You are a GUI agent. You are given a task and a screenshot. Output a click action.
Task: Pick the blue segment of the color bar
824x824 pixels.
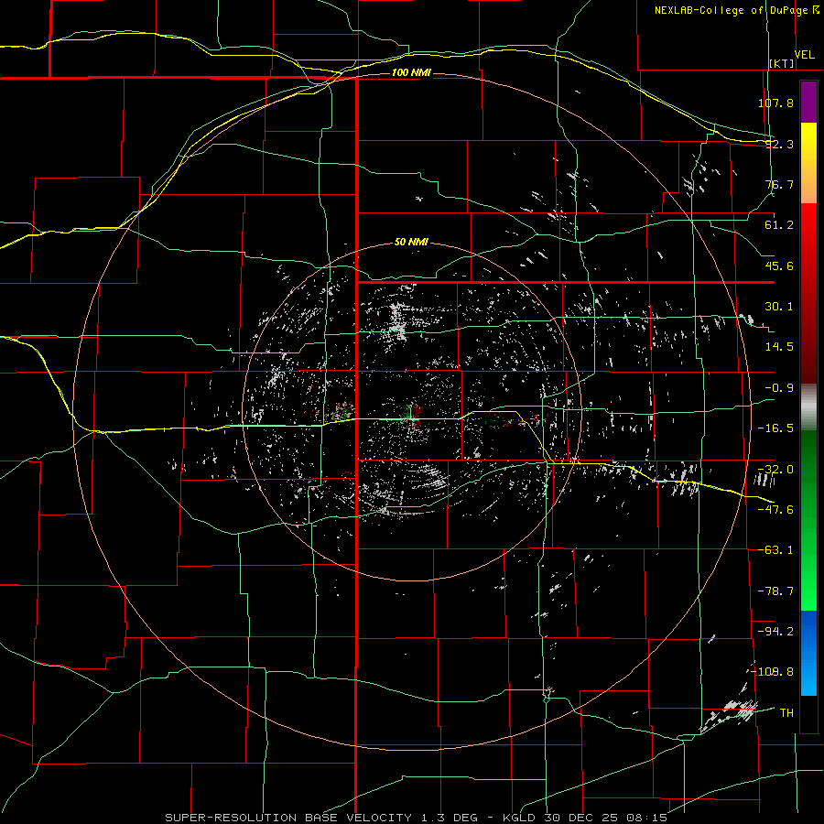[x=808, y=653]
